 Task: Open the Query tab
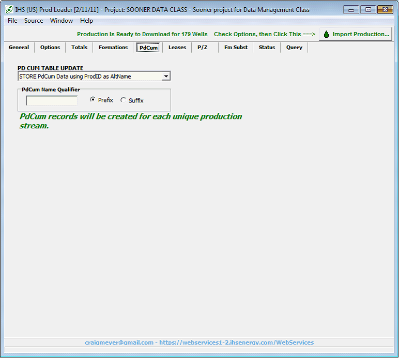(294, 48)
